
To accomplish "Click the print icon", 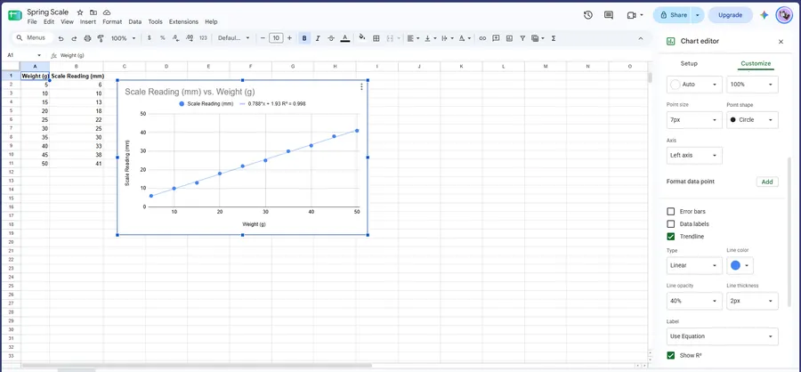I will pyautogui.click(x=87, y=38).
